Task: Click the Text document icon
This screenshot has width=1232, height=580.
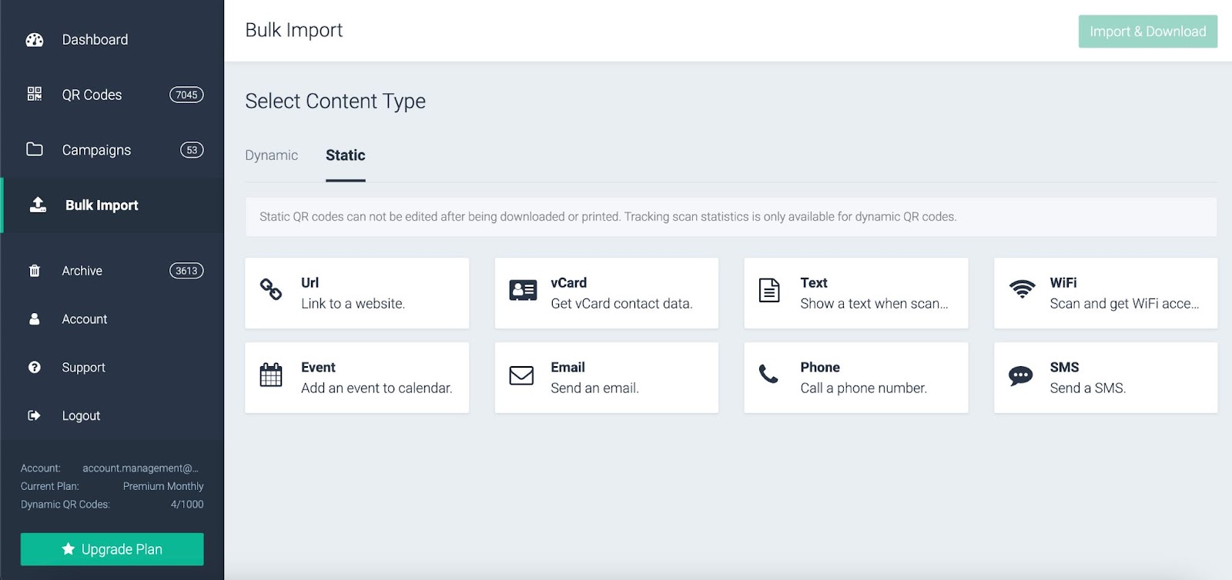Action: click(769, 290)
